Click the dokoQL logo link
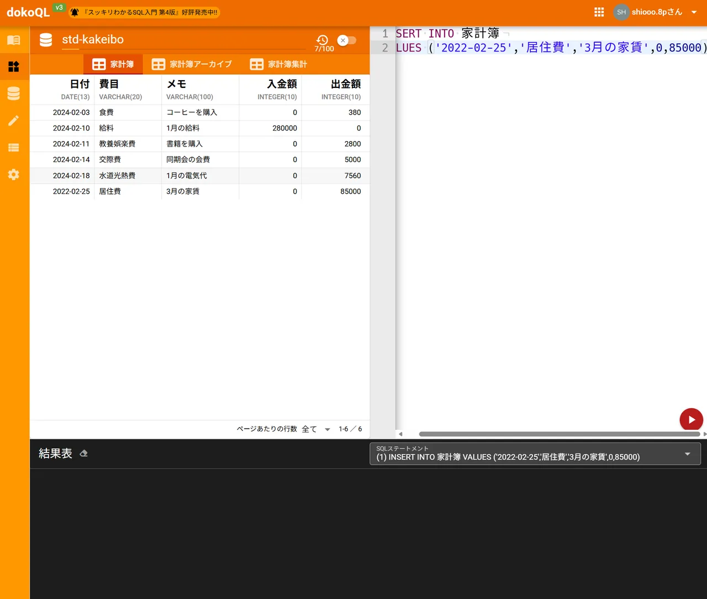Image resolution: width=707 pixels, height=599 pixels. [x=28, y=12]
